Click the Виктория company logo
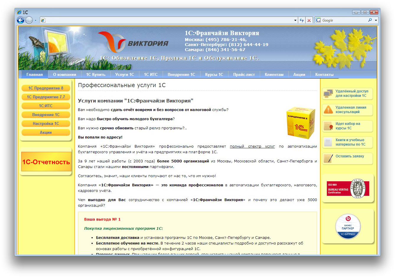 point(133,42)
